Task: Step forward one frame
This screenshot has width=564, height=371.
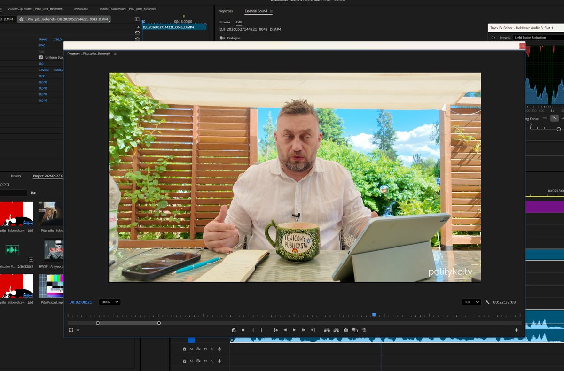Action: pyautogui.click(x=304, y=330)
